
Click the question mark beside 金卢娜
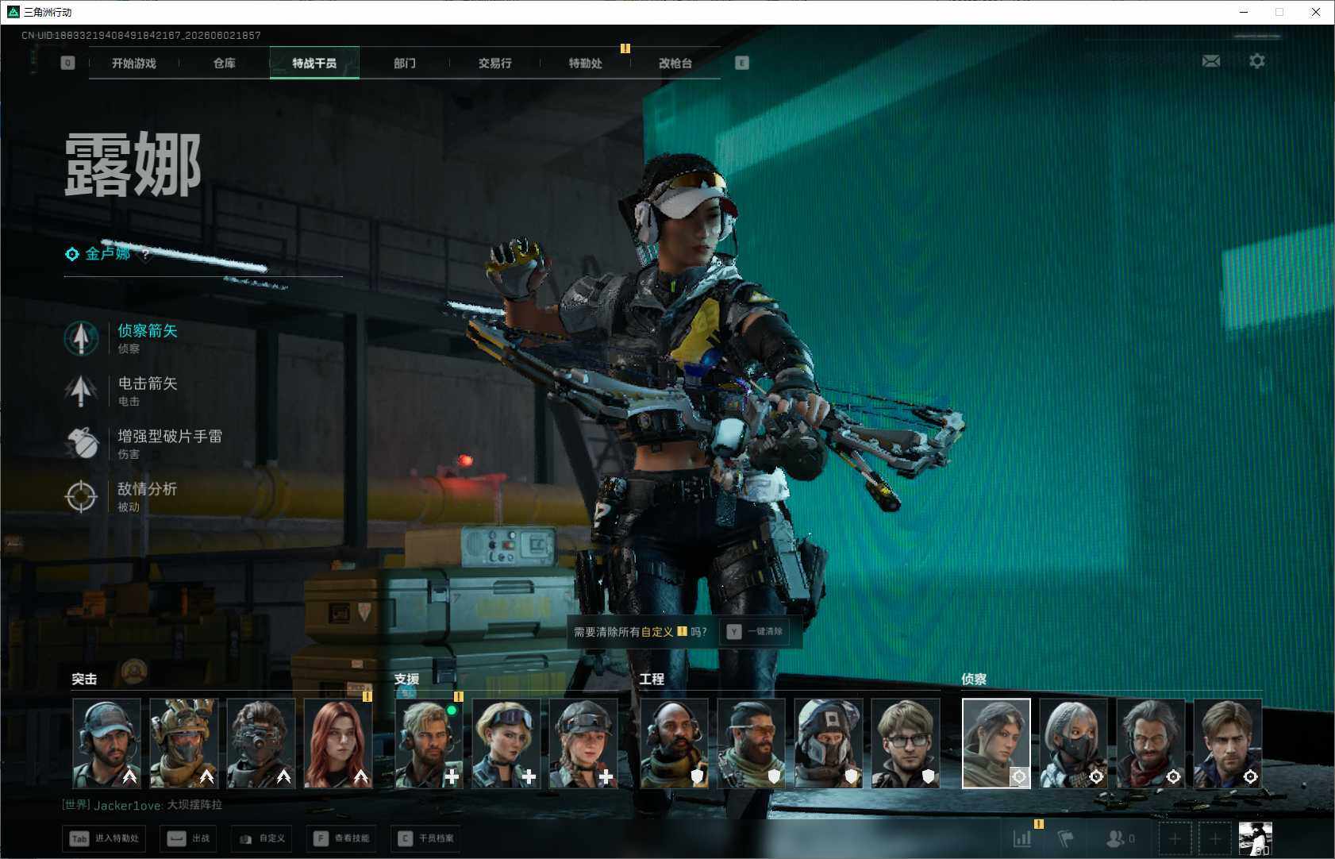(x=146, y=254)
